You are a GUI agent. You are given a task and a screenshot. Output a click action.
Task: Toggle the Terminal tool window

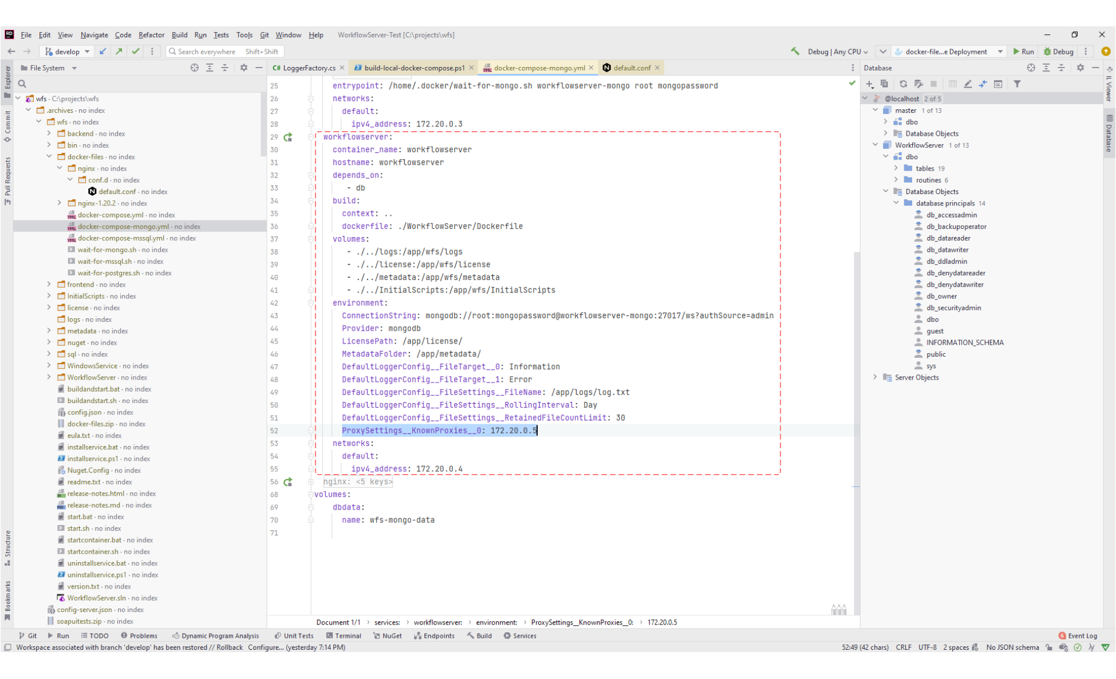[344, 636]
